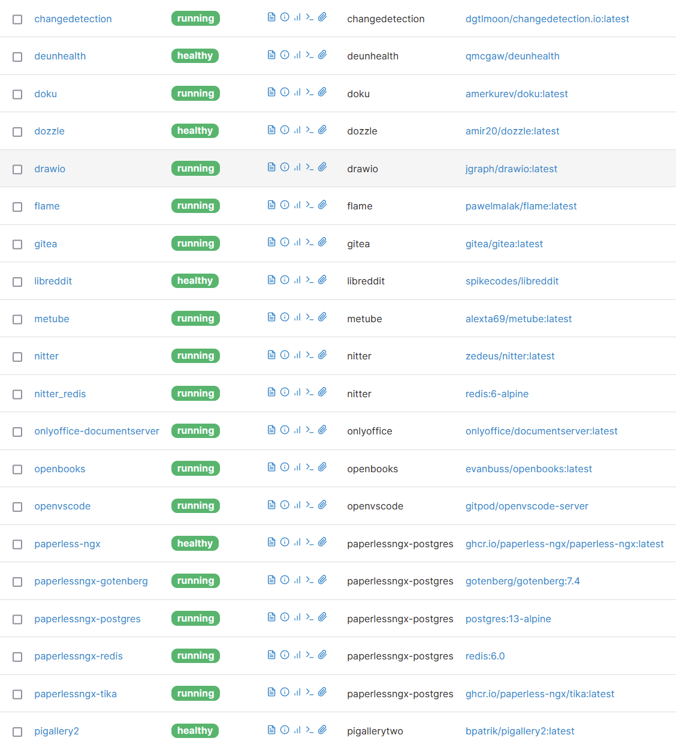Image resolution: width=676 pixels, height=747 pixels.
Task: Tick the gitea row checkbox
Action: pos(17,244)
